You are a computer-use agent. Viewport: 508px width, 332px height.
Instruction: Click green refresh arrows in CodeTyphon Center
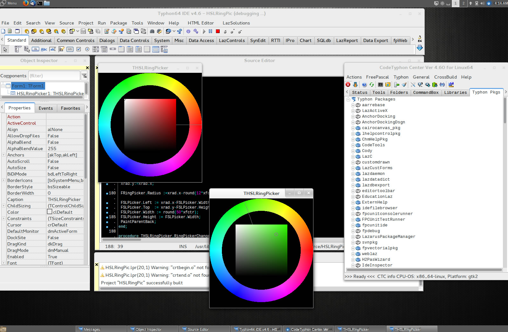[x=371, y=85]
